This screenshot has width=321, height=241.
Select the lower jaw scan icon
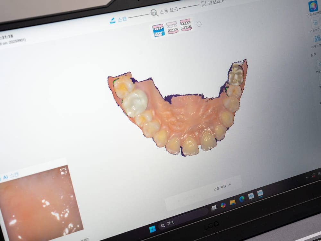[x=172, y=28]
